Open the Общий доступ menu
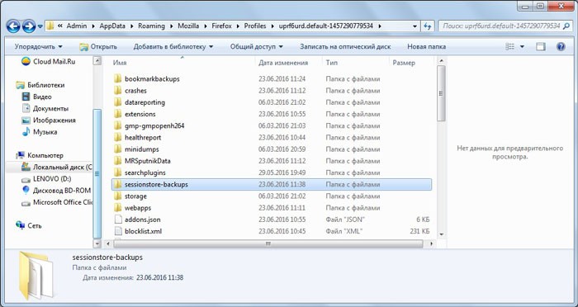 [x=257, y=47]
